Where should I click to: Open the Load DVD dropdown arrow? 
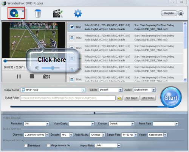pos(23,12)
